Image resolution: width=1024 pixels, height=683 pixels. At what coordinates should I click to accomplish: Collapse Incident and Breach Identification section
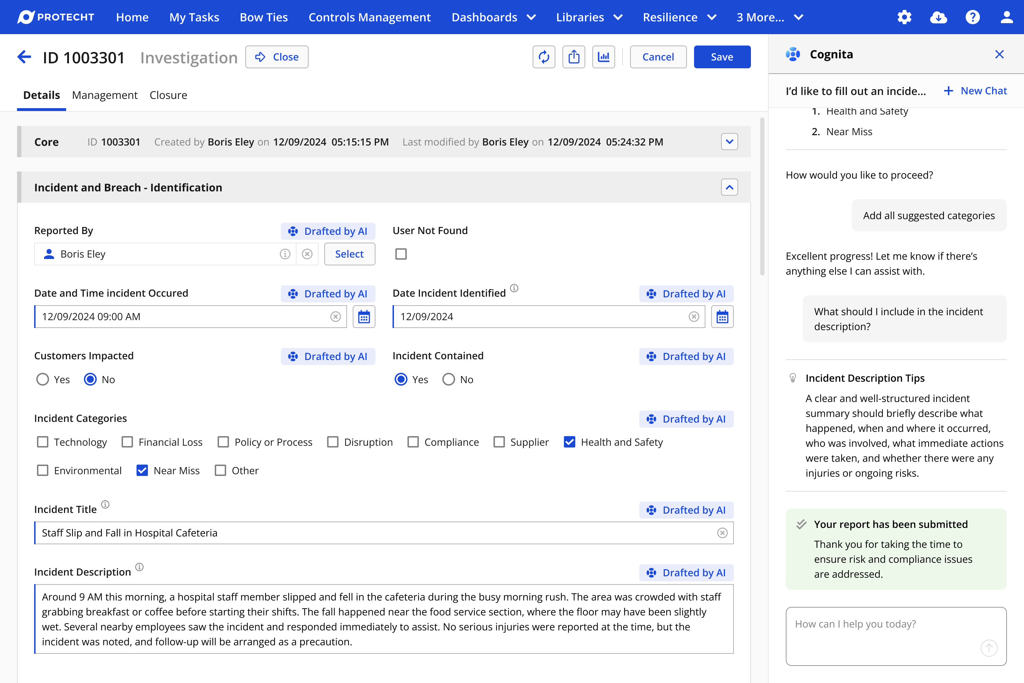pos(729,187)
